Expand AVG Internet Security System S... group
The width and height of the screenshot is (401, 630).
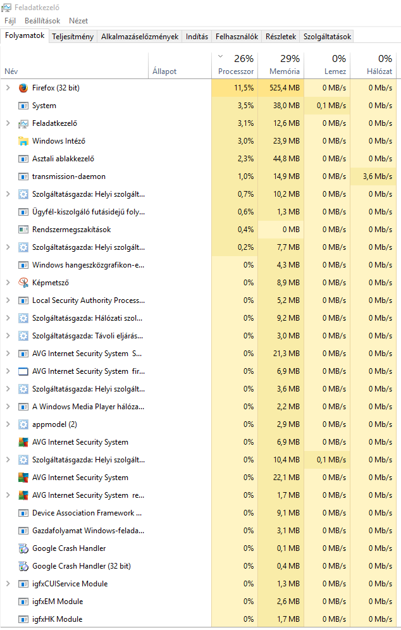pos(8,354)
